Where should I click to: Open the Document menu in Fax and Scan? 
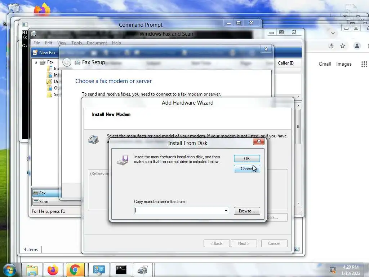pyautogui.click(x=97, y=43)
